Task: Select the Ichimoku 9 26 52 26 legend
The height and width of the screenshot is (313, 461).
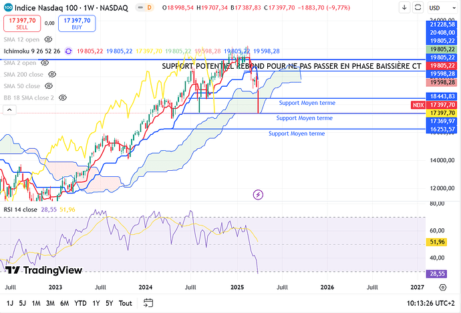Action: (32, 51)
